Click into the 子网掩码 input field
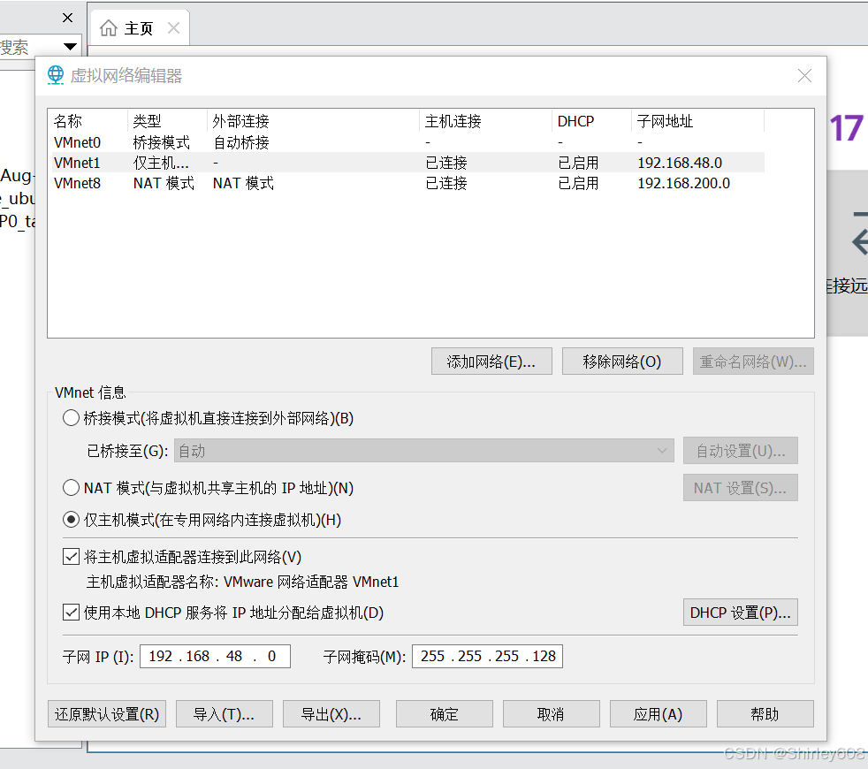The image size is (868, 769). (x=486, y=656)
